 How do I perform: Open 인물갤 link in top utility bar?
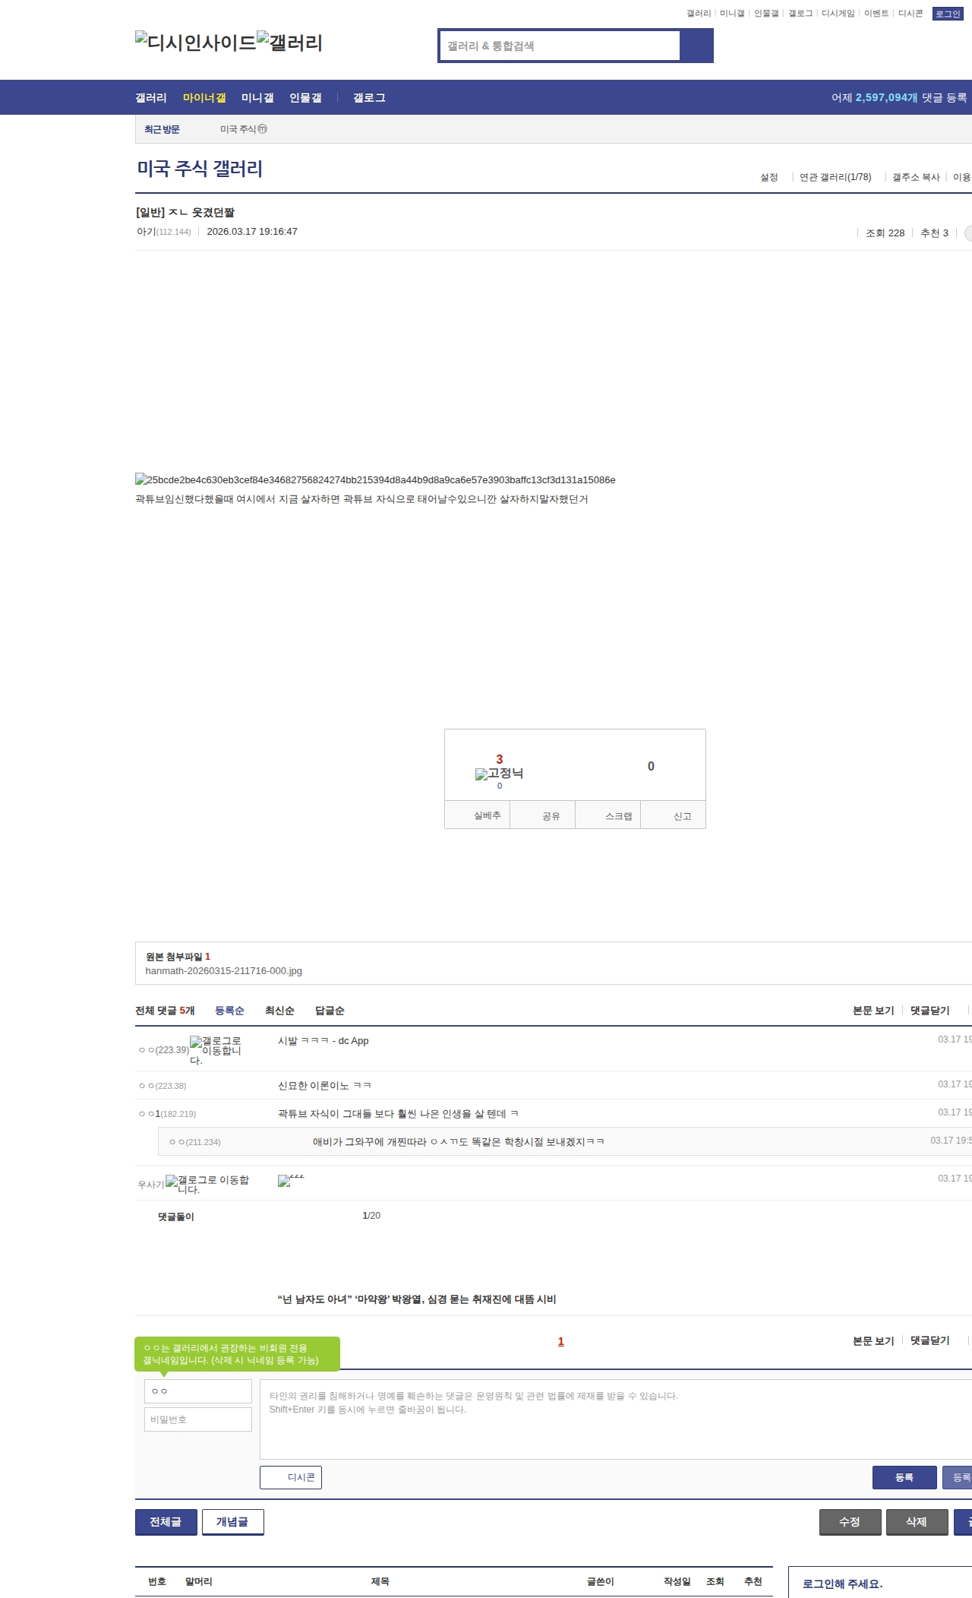[x=766, y=14]
